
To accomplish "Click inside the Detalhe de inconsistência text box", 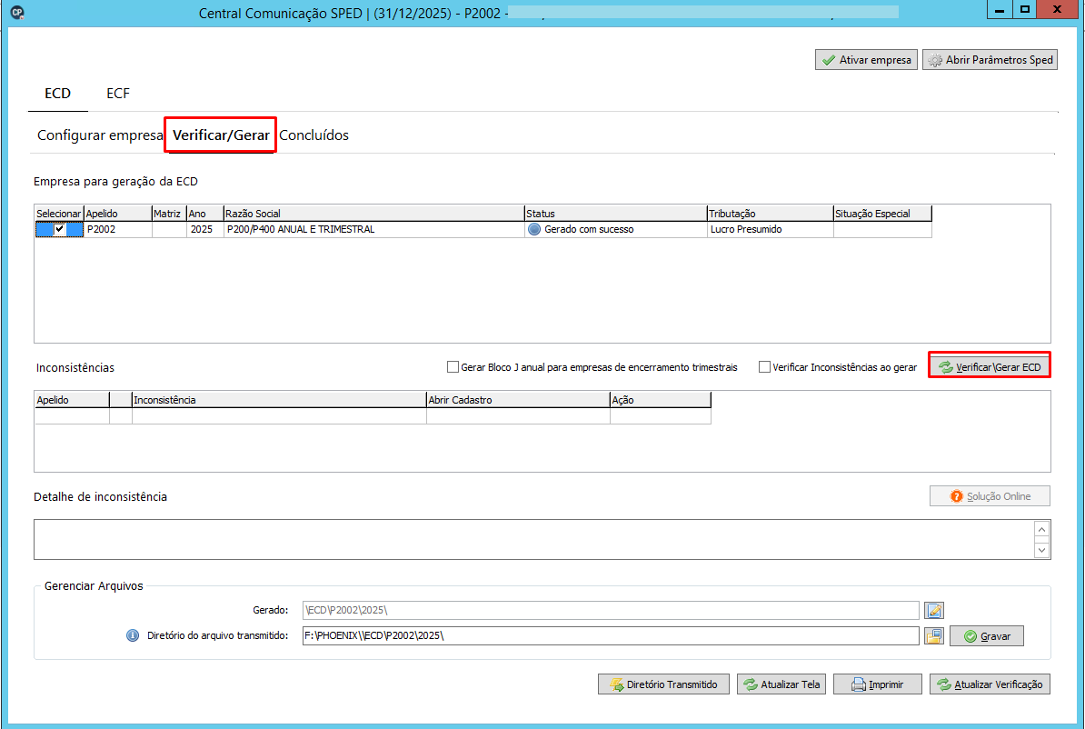I will tap(533, 539).
